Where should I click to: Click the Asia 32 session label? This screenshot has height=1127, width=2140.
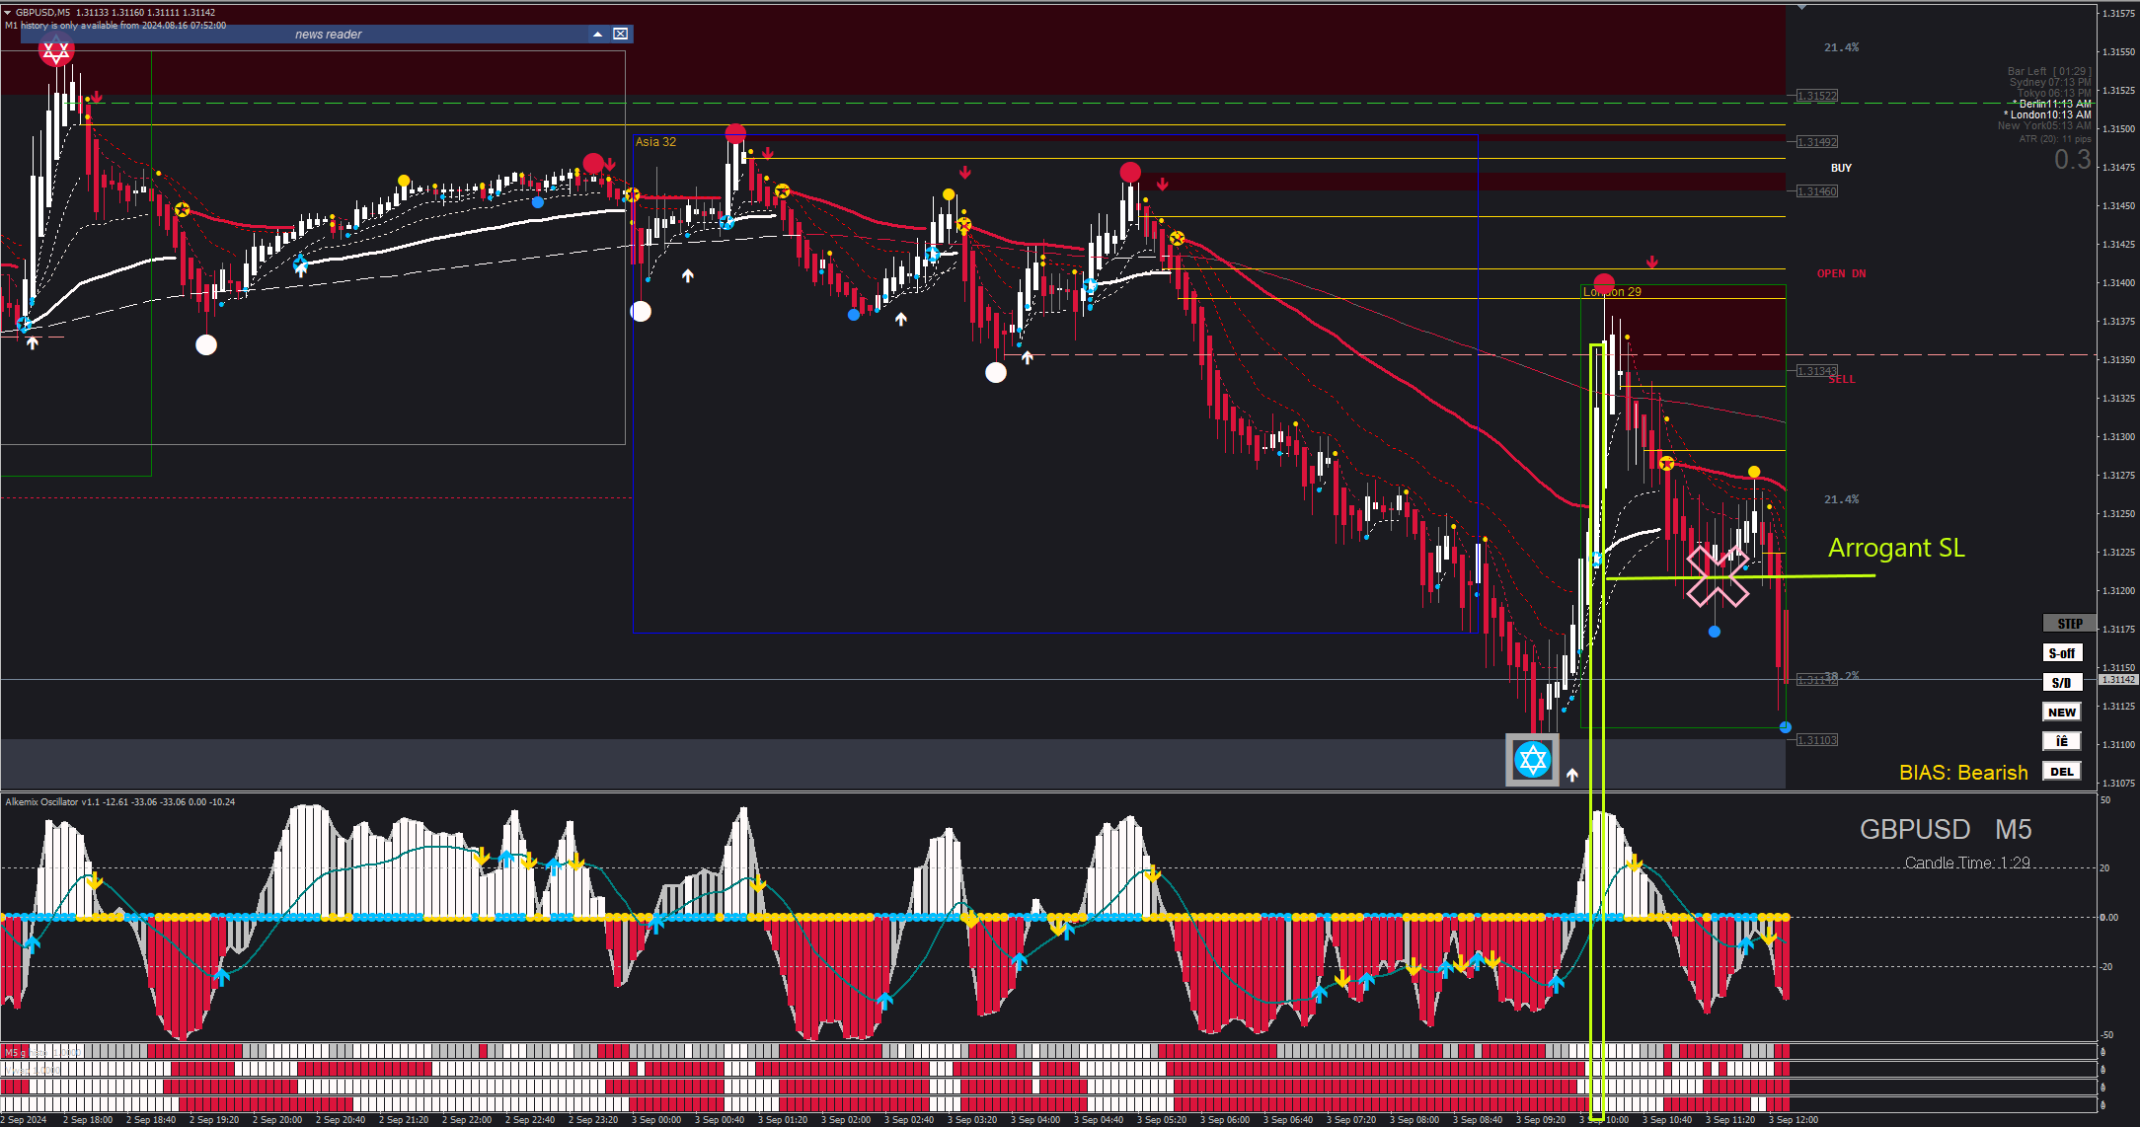tap(655, 142)
